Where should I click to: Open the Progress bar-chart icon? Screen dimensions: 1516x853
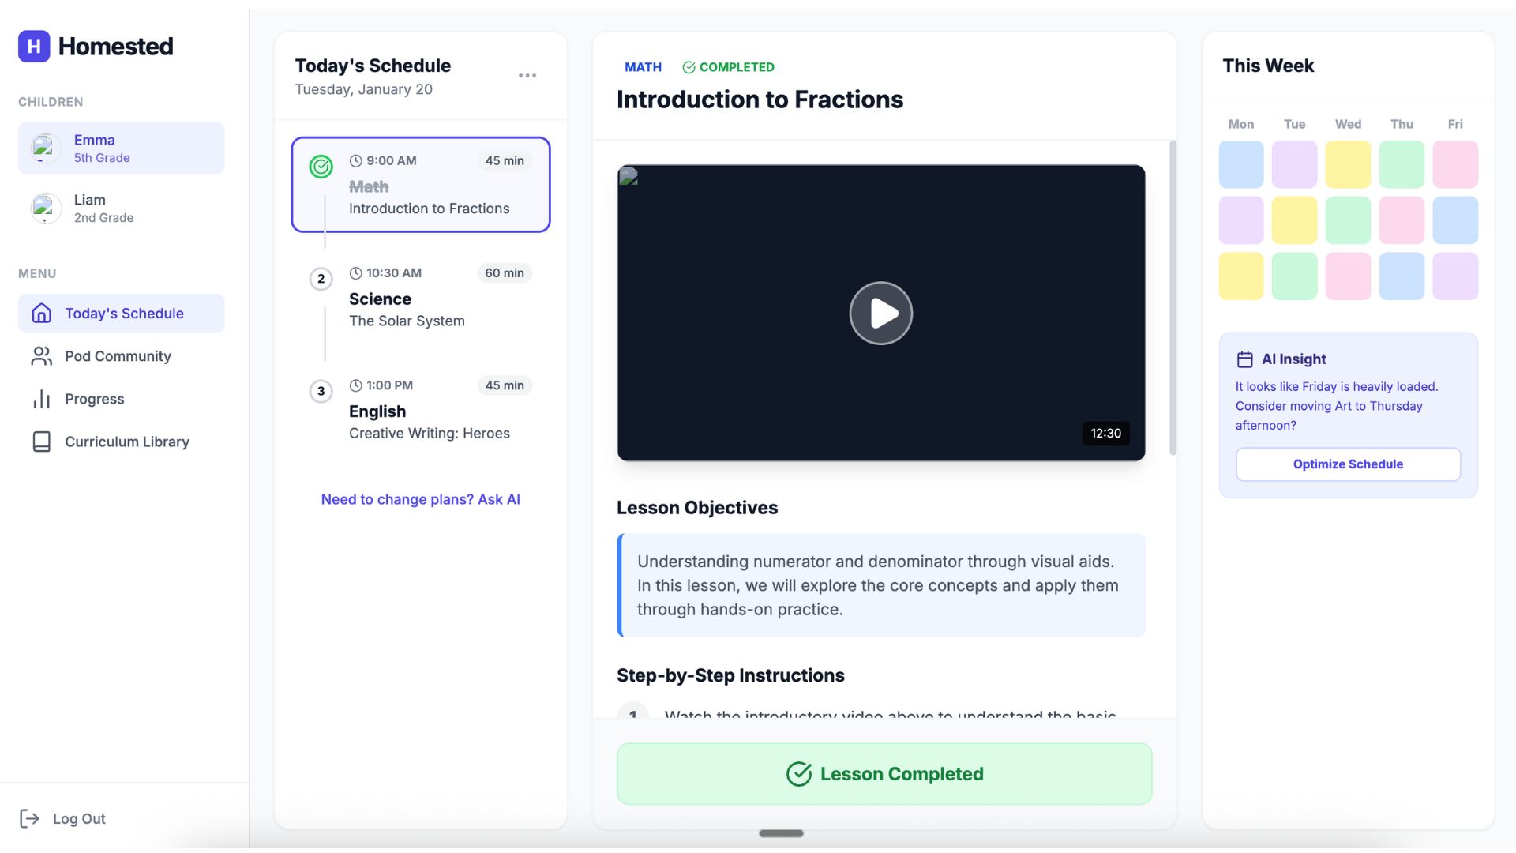click(41, 399)
